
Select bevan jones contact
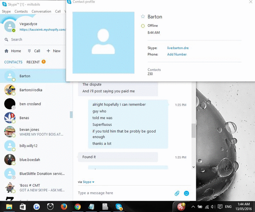click(35, 132)
